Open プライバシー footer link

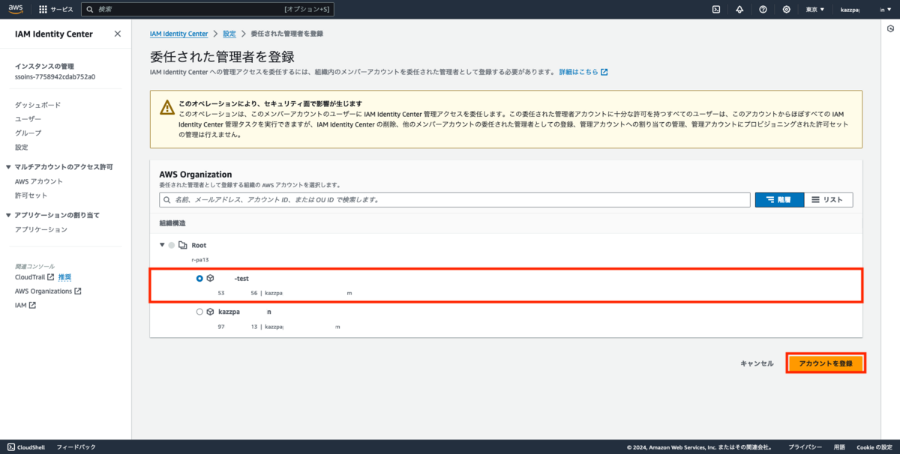pos(806,447)
